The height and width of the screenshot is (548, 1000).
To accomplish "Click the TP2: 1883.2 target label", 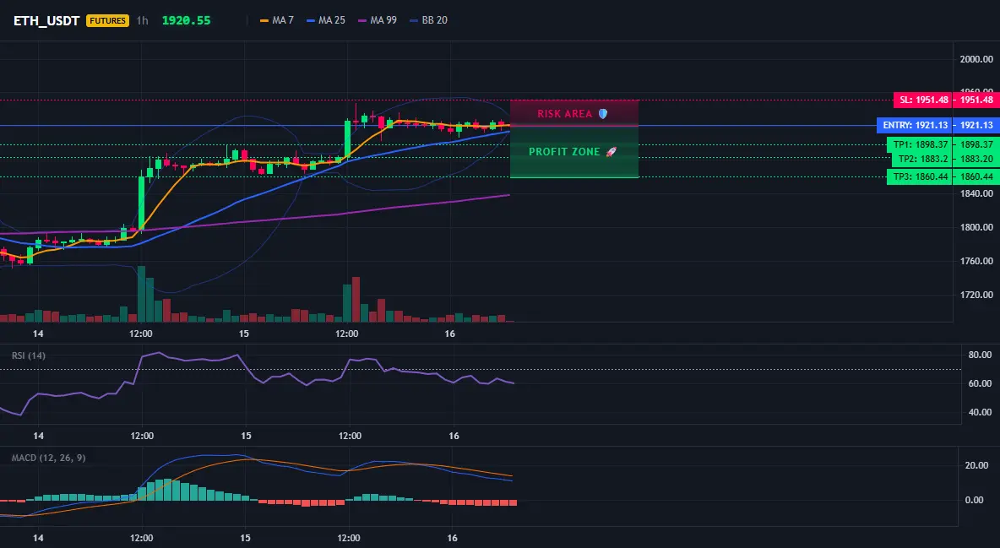I will [922, 159].
